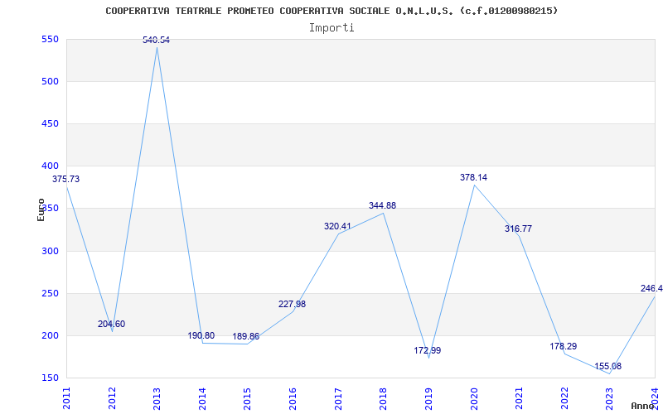Select the 500 y-axis value

50,81
